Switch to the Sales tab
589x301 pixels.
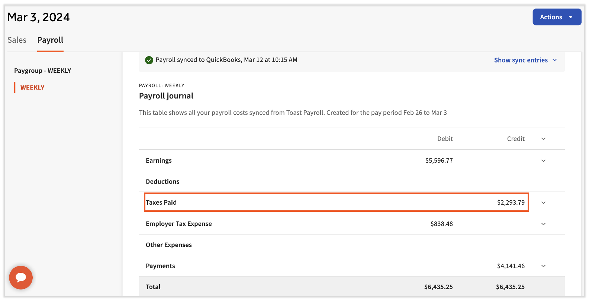point(17,40)
